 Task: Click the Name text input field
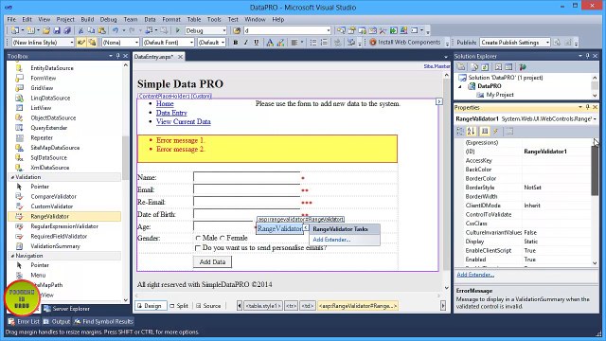click(246, 177)
